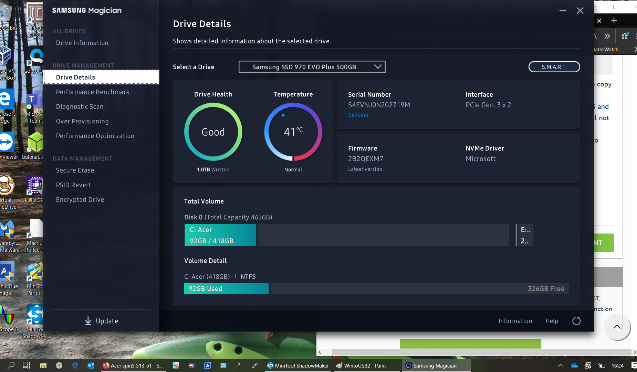The image size is (637, 372).
Task: Click the 41°C temperature gauge
Action: click(293, 132)
